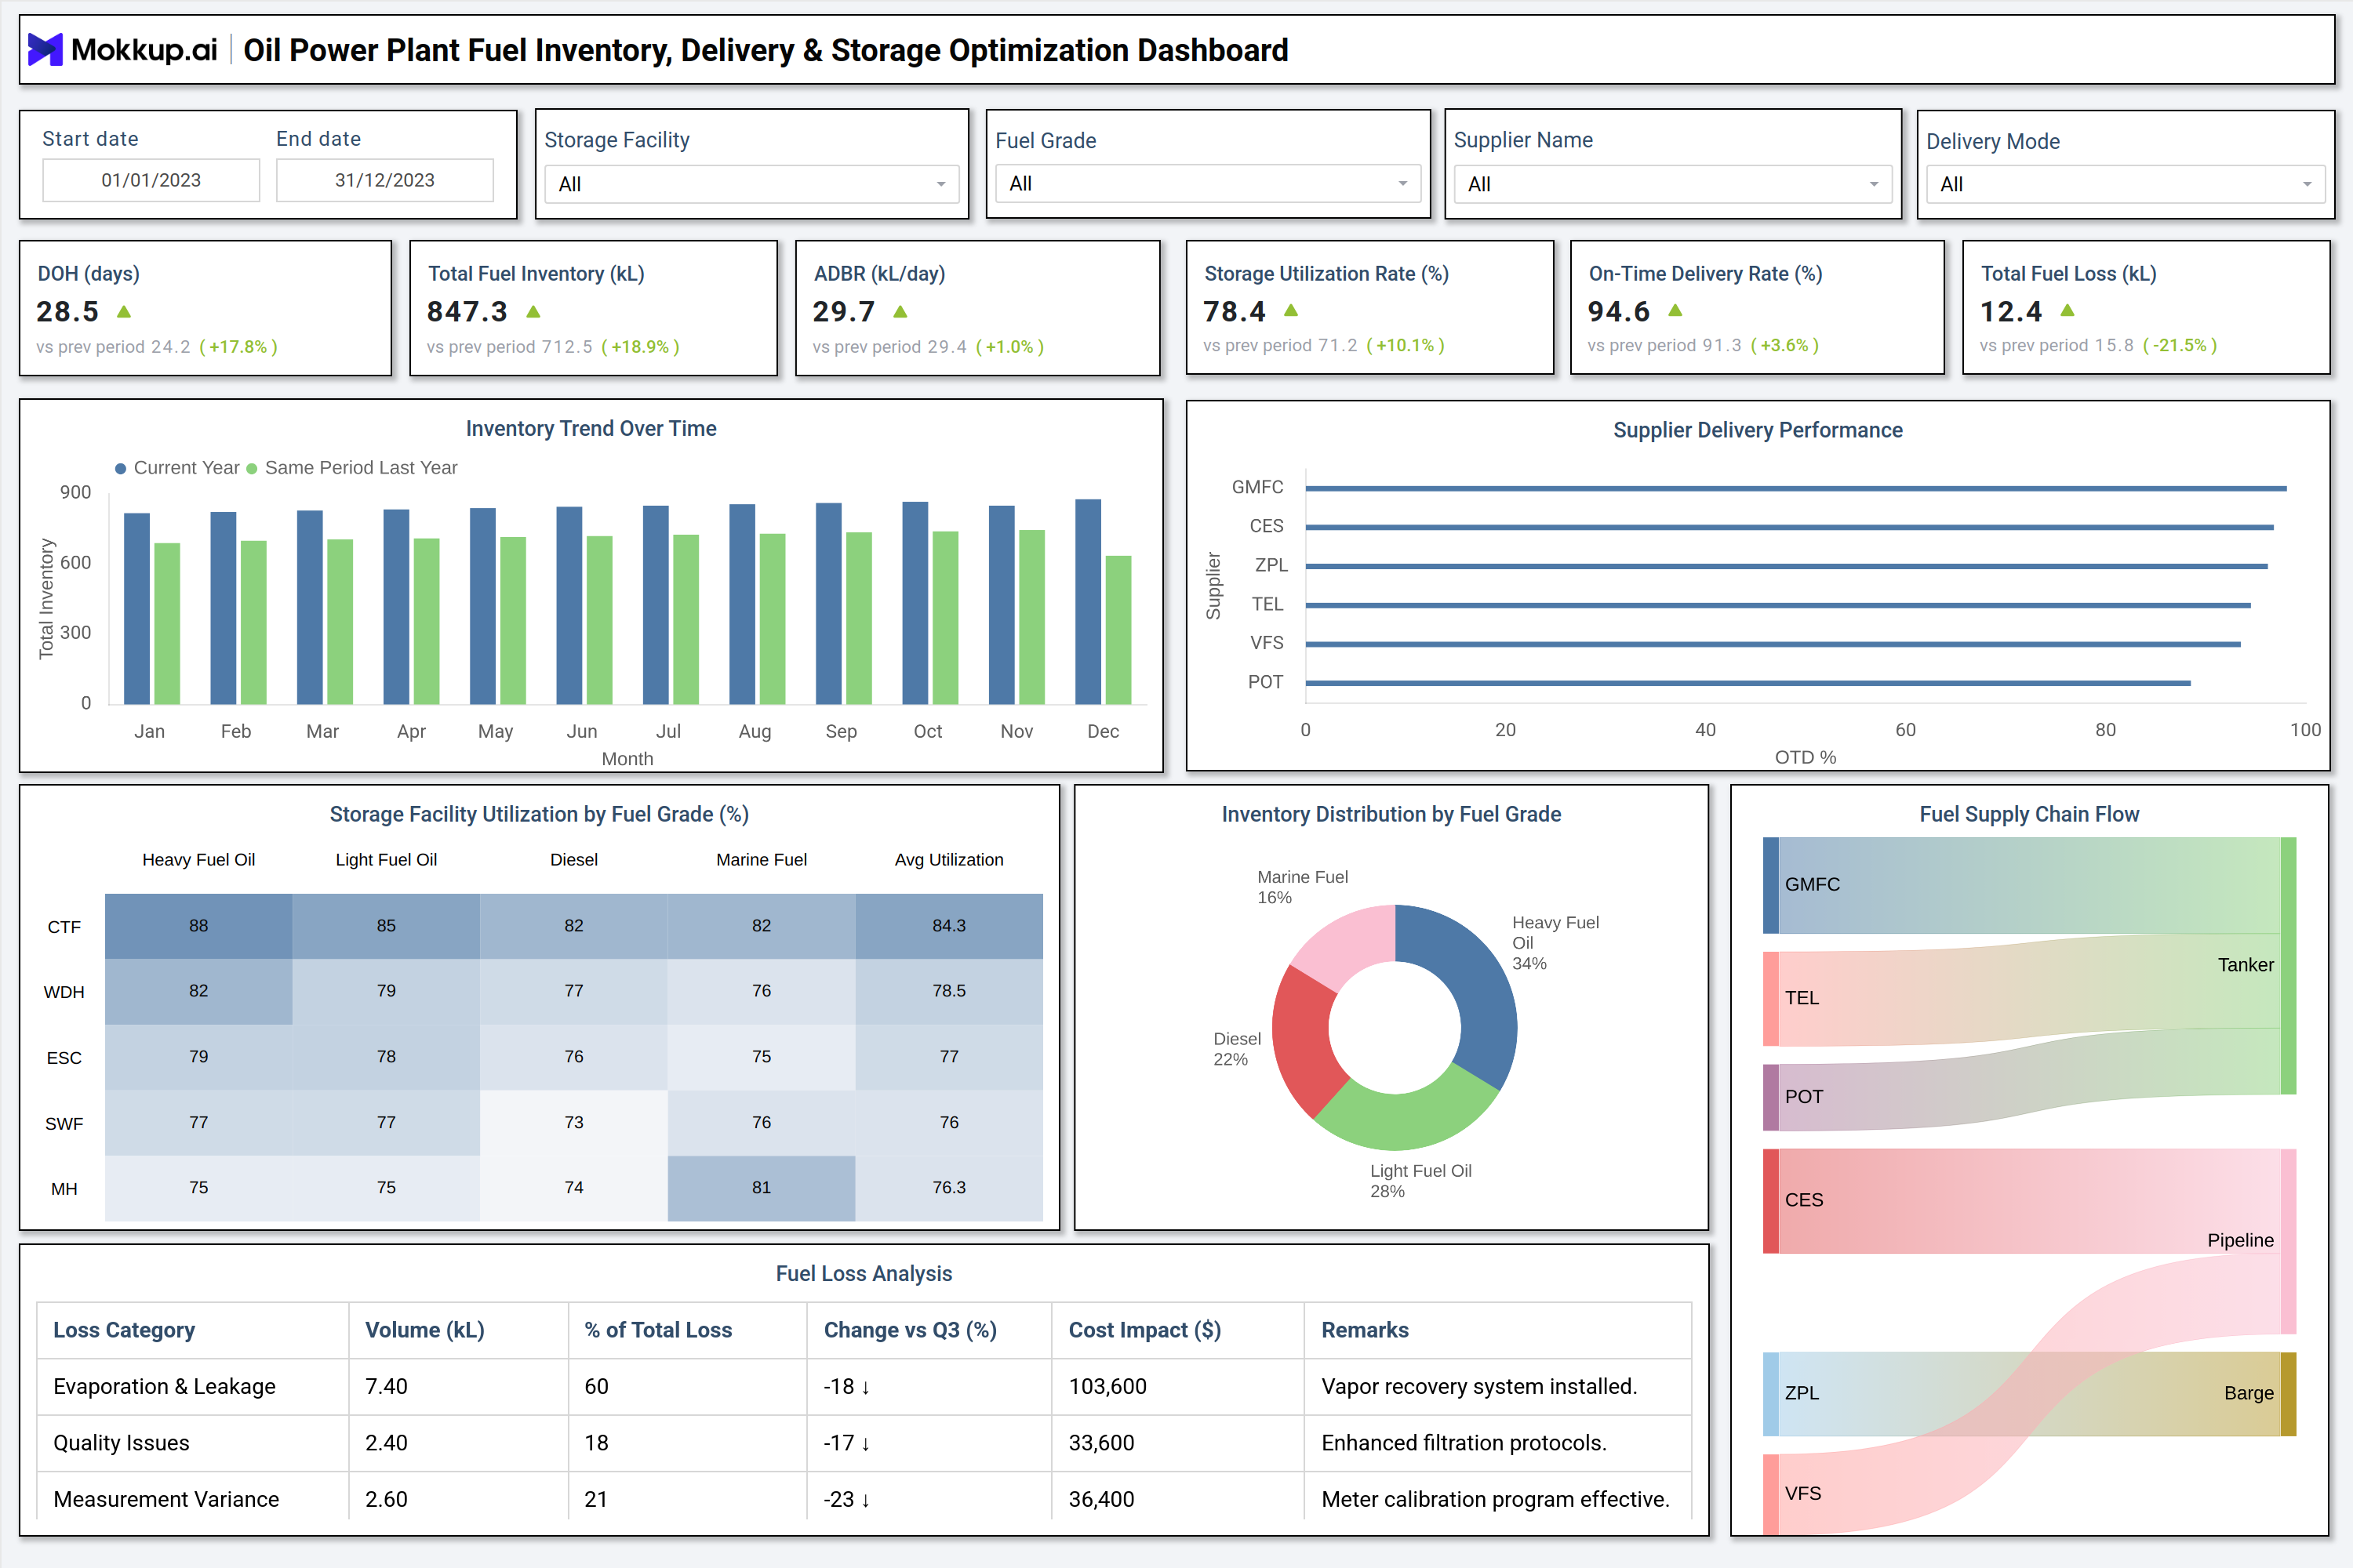
Task: Click the GMFC supplier delivery bar
Action: click(x=1796, y=488)
